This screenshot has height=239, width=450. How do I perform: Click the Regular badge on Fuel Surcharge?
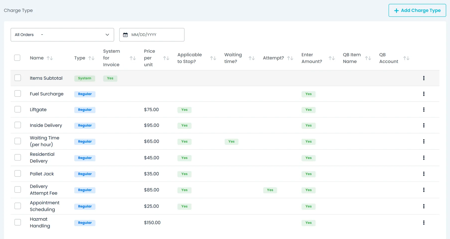coord(85,94)
